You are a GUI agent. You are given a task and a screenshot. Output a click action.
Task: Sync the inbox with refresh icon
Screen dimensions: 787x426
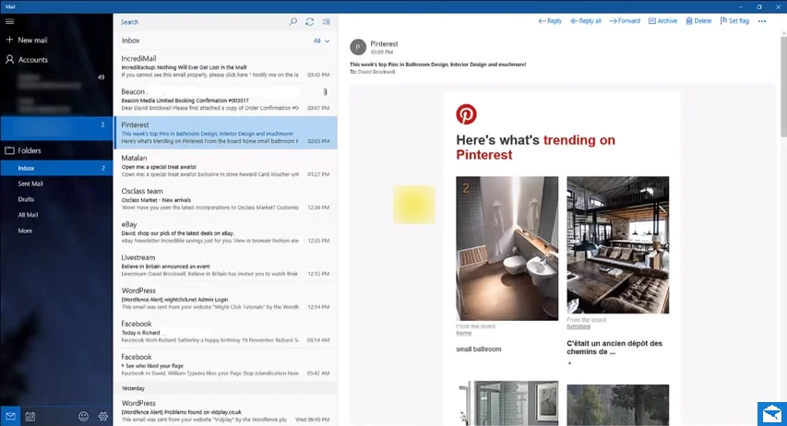pos(310,21)
